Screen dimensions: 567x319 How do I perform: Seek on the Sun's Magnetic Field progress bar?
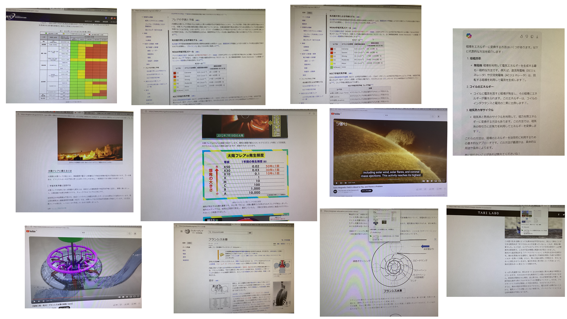click(x=390, y=179)
